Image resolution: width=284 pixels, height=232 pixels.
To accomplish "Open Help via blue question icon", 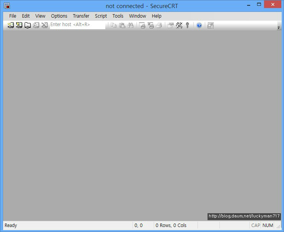I will pos(199,25).
